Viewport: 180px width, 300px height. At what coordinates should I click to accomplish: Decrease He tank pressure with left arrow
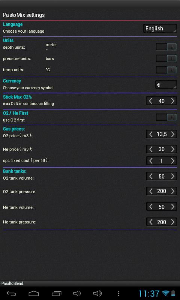151,222
